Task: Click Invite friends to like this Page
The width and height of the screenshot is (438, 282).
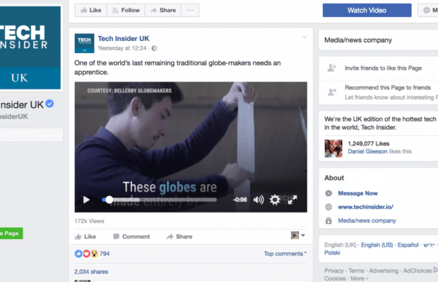Action: pyautogui.click(x=383, y=68)
